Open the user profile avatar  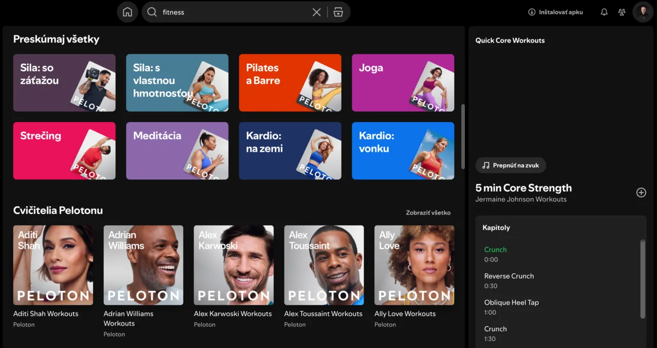point(643,12)
